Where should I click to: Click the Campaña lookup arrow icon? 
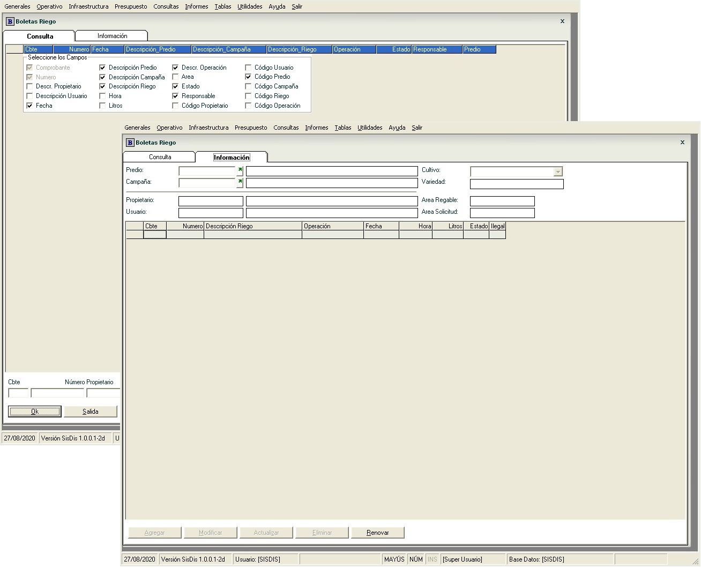[x=240, y=183]
